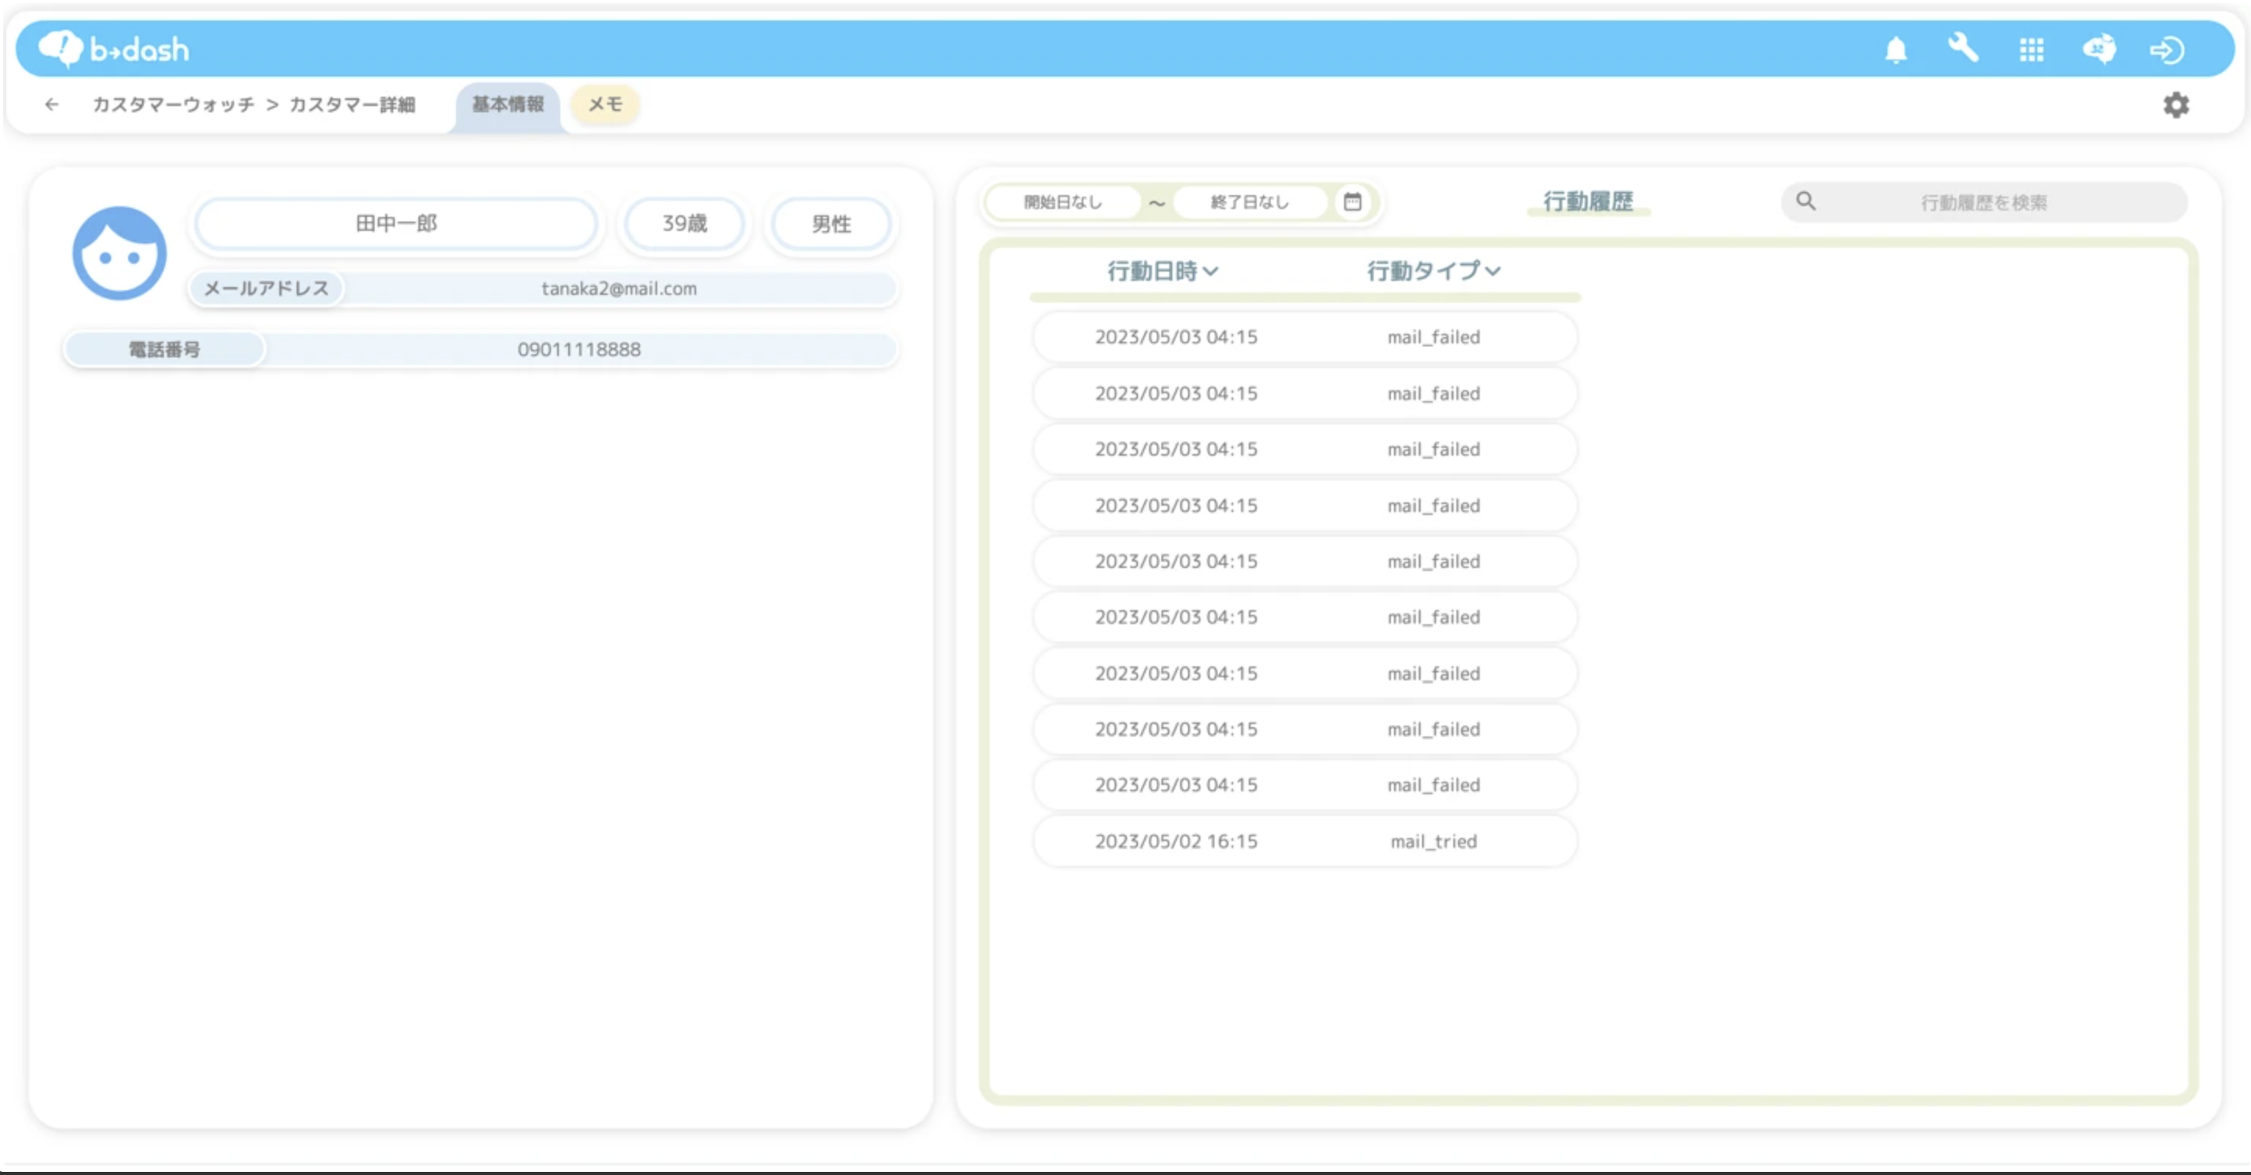Open the 終了日なし end date field
Viewport: 2251px width, 1175px height.
click(1249, 202)
